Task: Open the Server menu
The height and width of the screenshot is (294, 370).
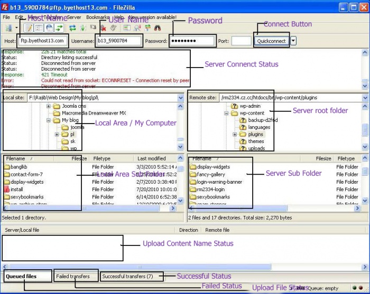Action: (74, 17)
